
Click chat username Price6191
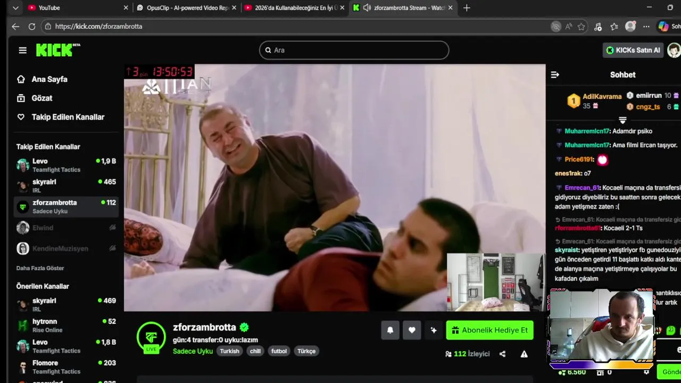[x=579, y=160]
